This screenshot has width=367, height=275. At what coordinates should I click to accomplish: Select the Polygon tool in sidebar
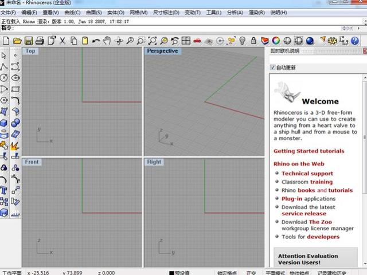point(4,100)
